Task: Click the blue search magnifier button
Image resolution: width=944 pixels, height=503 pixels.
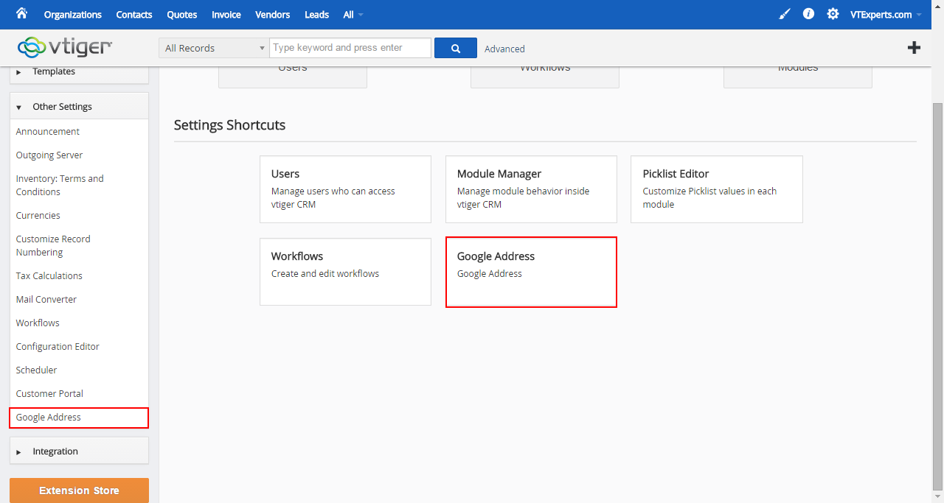Action: click(456, 48)
